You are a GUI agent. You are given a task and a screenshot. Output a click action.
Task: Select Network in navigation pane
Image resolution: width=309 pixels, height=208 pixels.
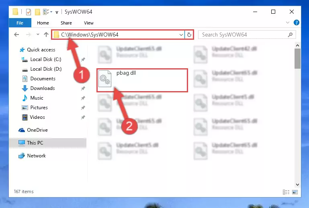[x=32, y=156]
